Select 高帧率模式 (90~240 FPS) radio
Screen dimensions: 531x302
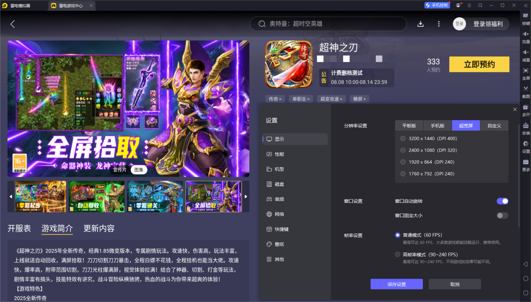click(397, 254)
